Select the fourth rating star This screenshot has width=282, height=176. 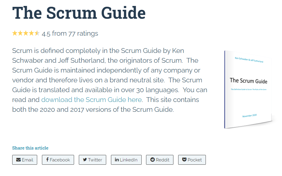[32, 33]
